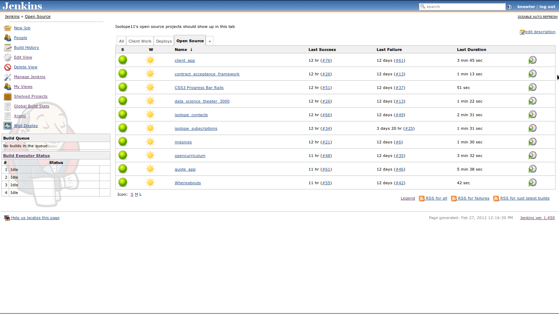Click the search help question mark icon
Screen dimensions: 559x314
click(x=509, y=7)
